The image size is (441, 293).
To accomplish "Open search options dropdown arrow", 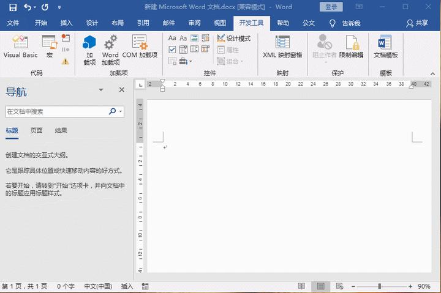I will pos(121,111).
